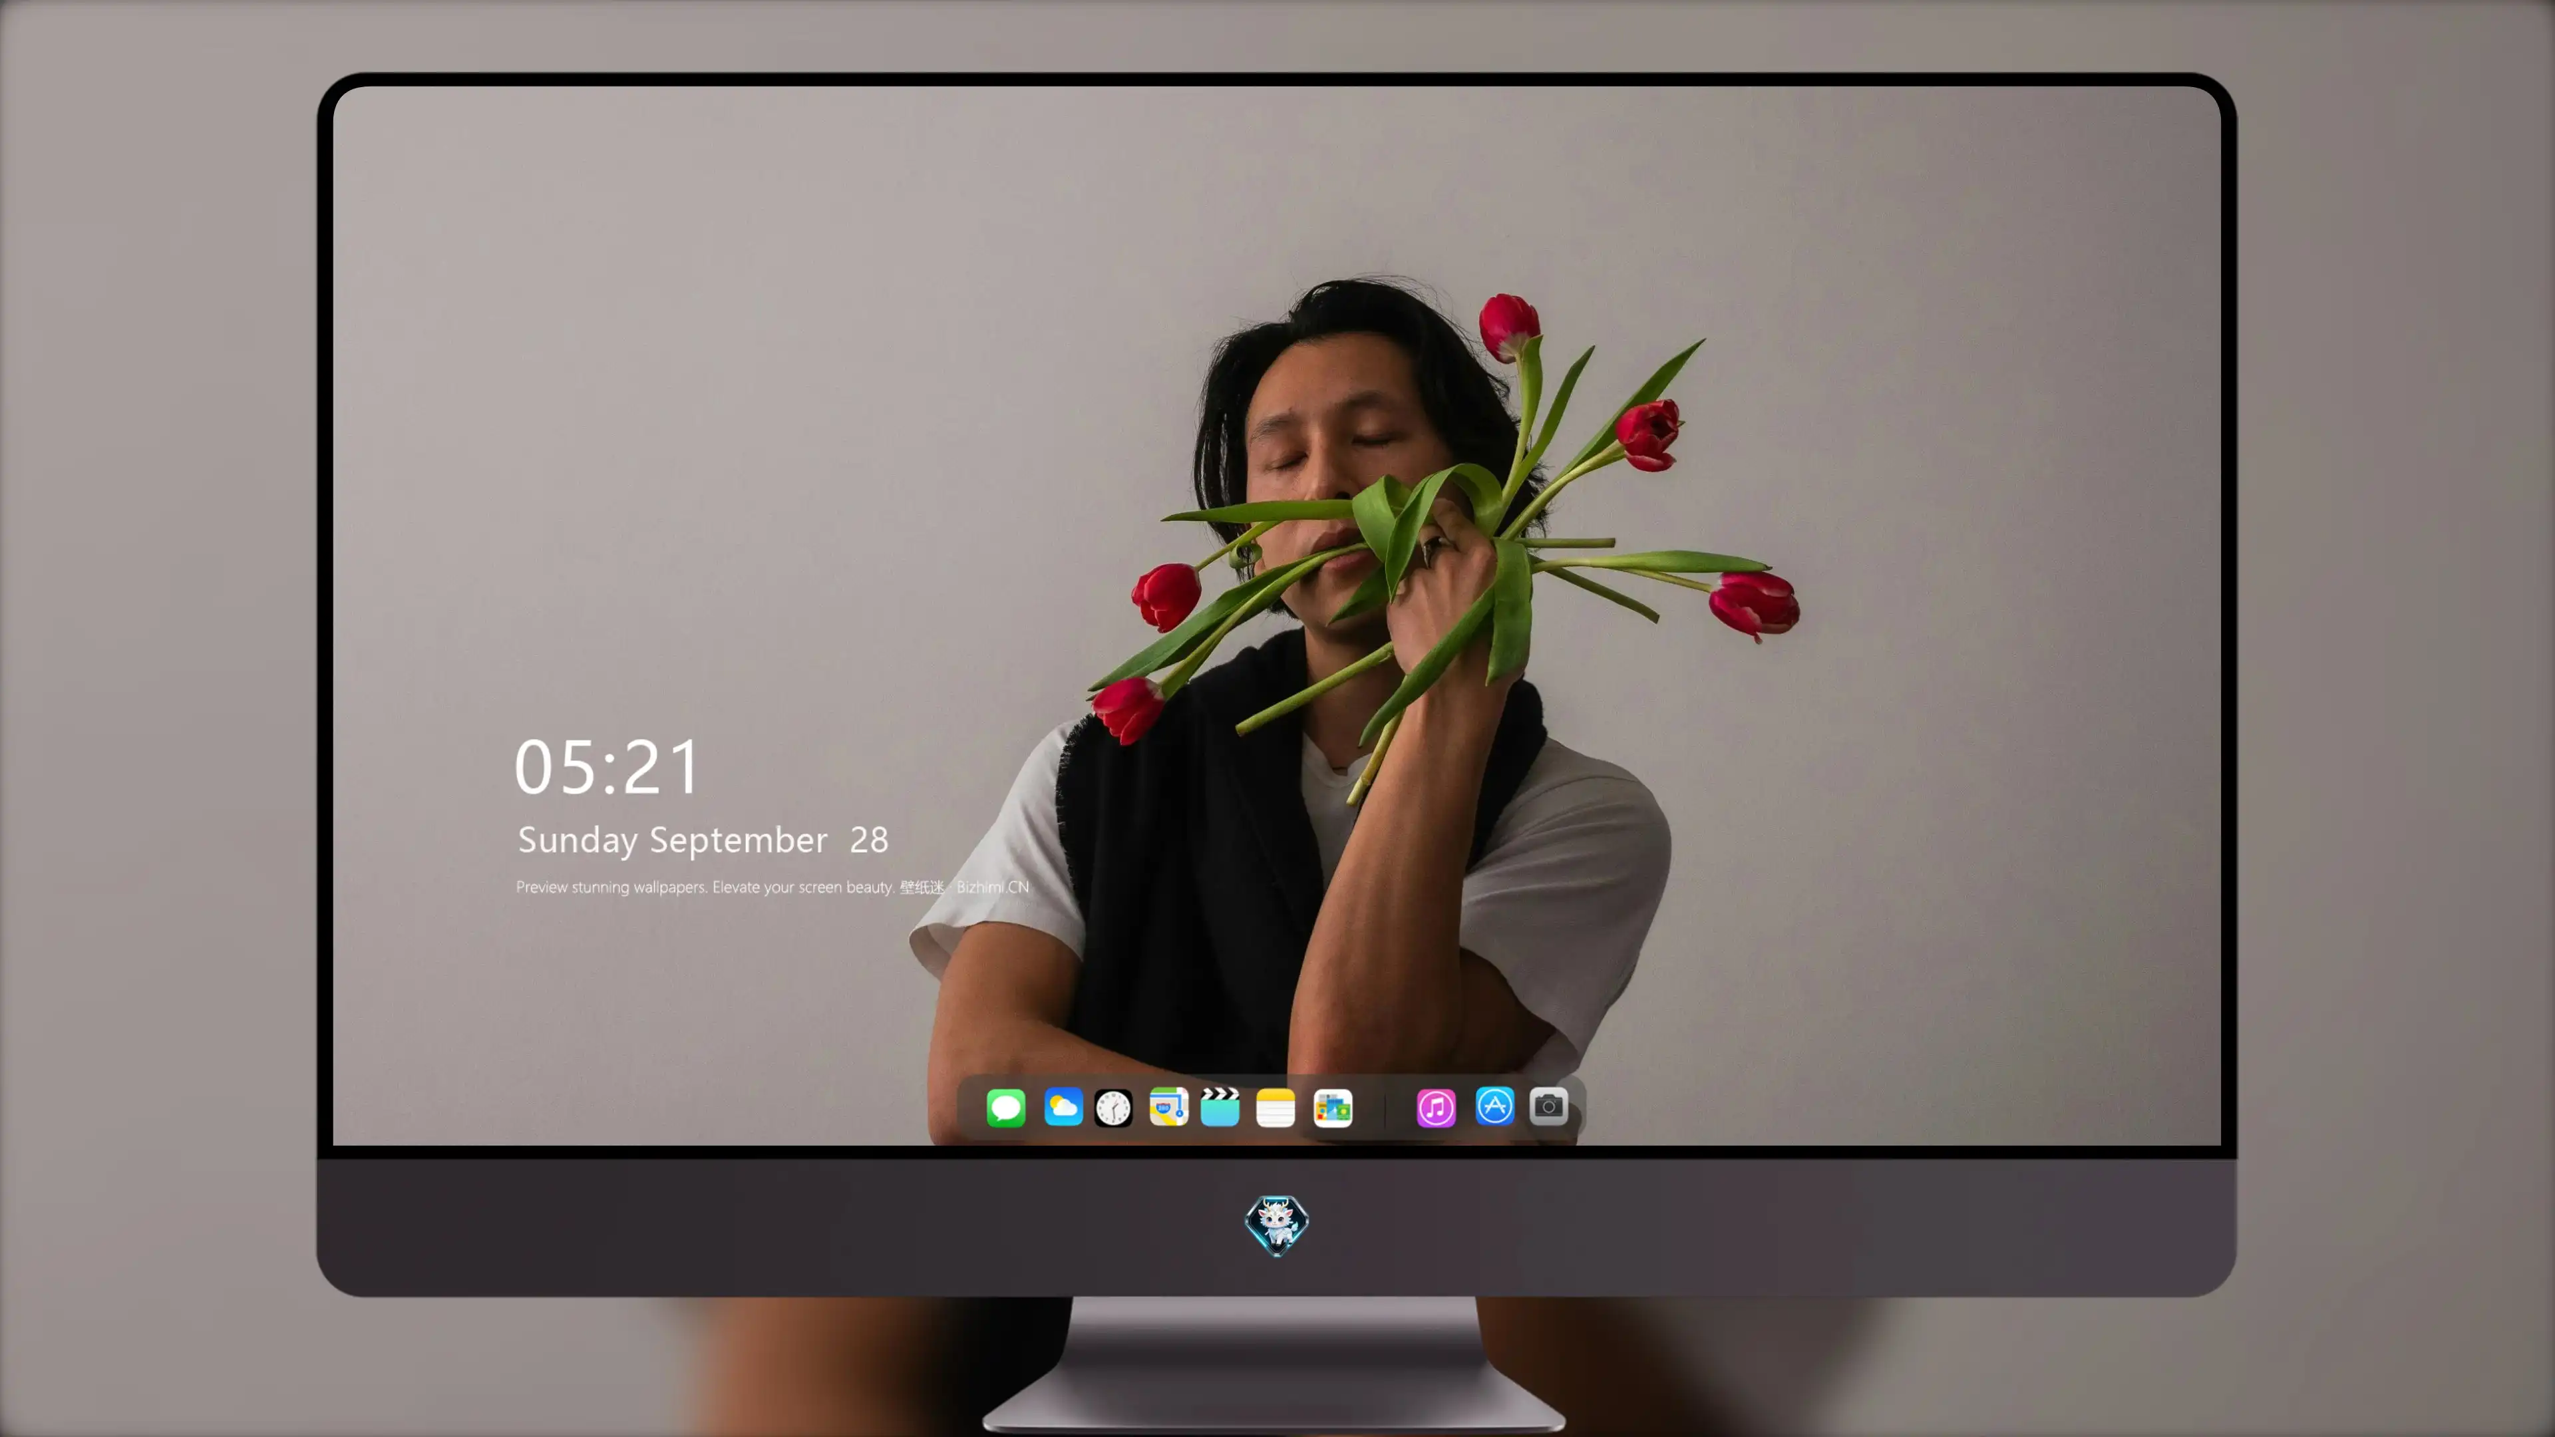Screen dimensions: 2555x1437
Task: Click the Preview stunning wallpapers tagline
Action: (x=705, y=887)
